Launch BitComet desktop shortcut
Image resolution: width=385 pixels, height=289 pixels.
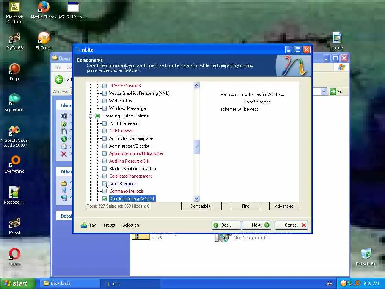[x=44, y=41]
